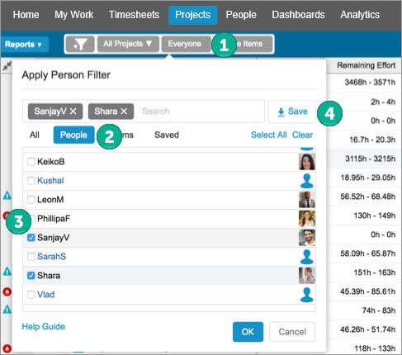This screenshot has width=402, height=355.
Task: Click the red flame alert icon above the warning triangle
Action: pyautogui.click(x=7, y=291)
